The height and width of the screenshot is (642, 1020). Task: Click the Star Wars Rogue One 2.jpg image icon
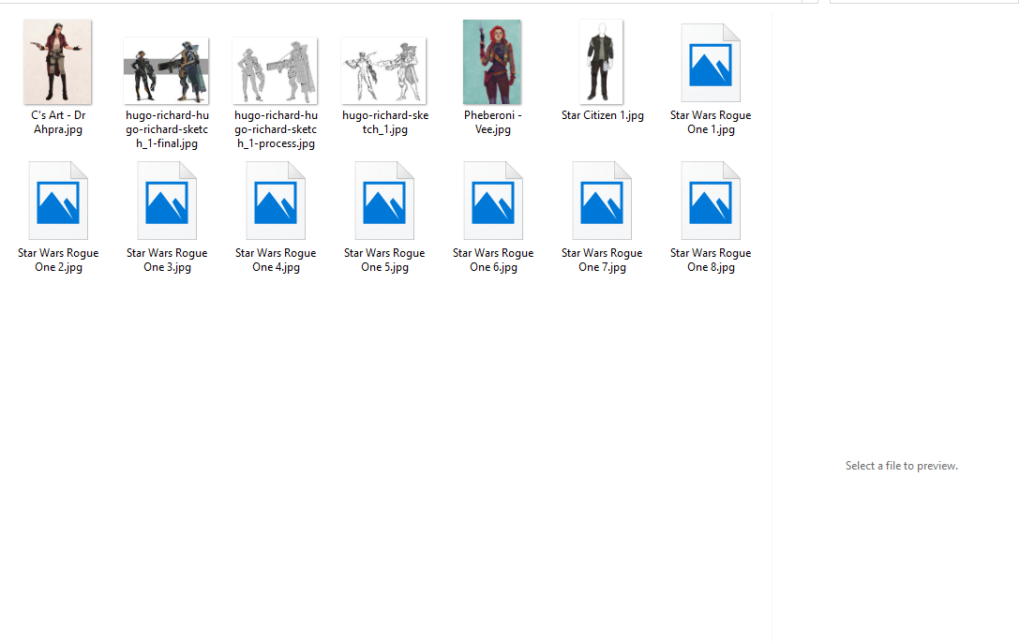click(58, 201)
